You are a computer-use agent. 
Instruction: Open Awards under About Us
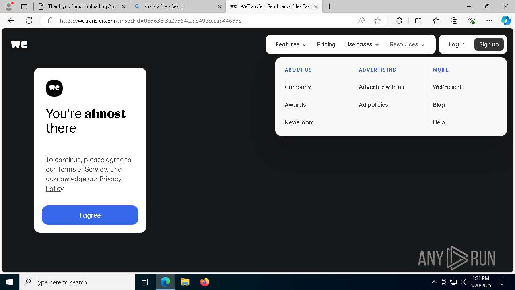pos(295,105)
